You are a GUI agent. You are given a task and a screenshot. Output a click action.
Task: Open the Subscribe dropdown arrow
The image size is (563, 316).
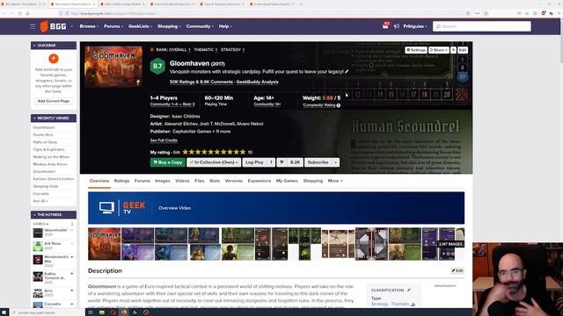pyautogui.click(x=336, y=162)
